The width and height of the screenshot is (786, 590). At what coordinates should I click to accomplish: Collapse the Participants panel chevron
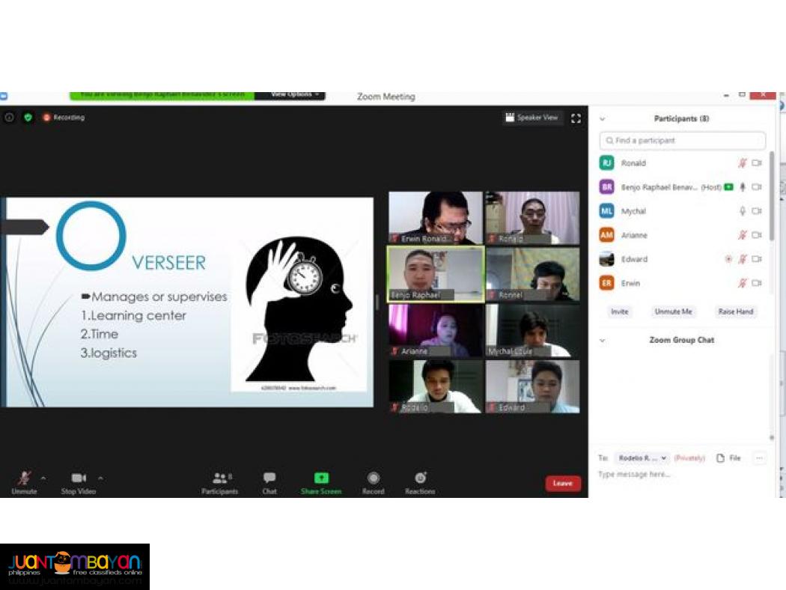coord(602,118)
